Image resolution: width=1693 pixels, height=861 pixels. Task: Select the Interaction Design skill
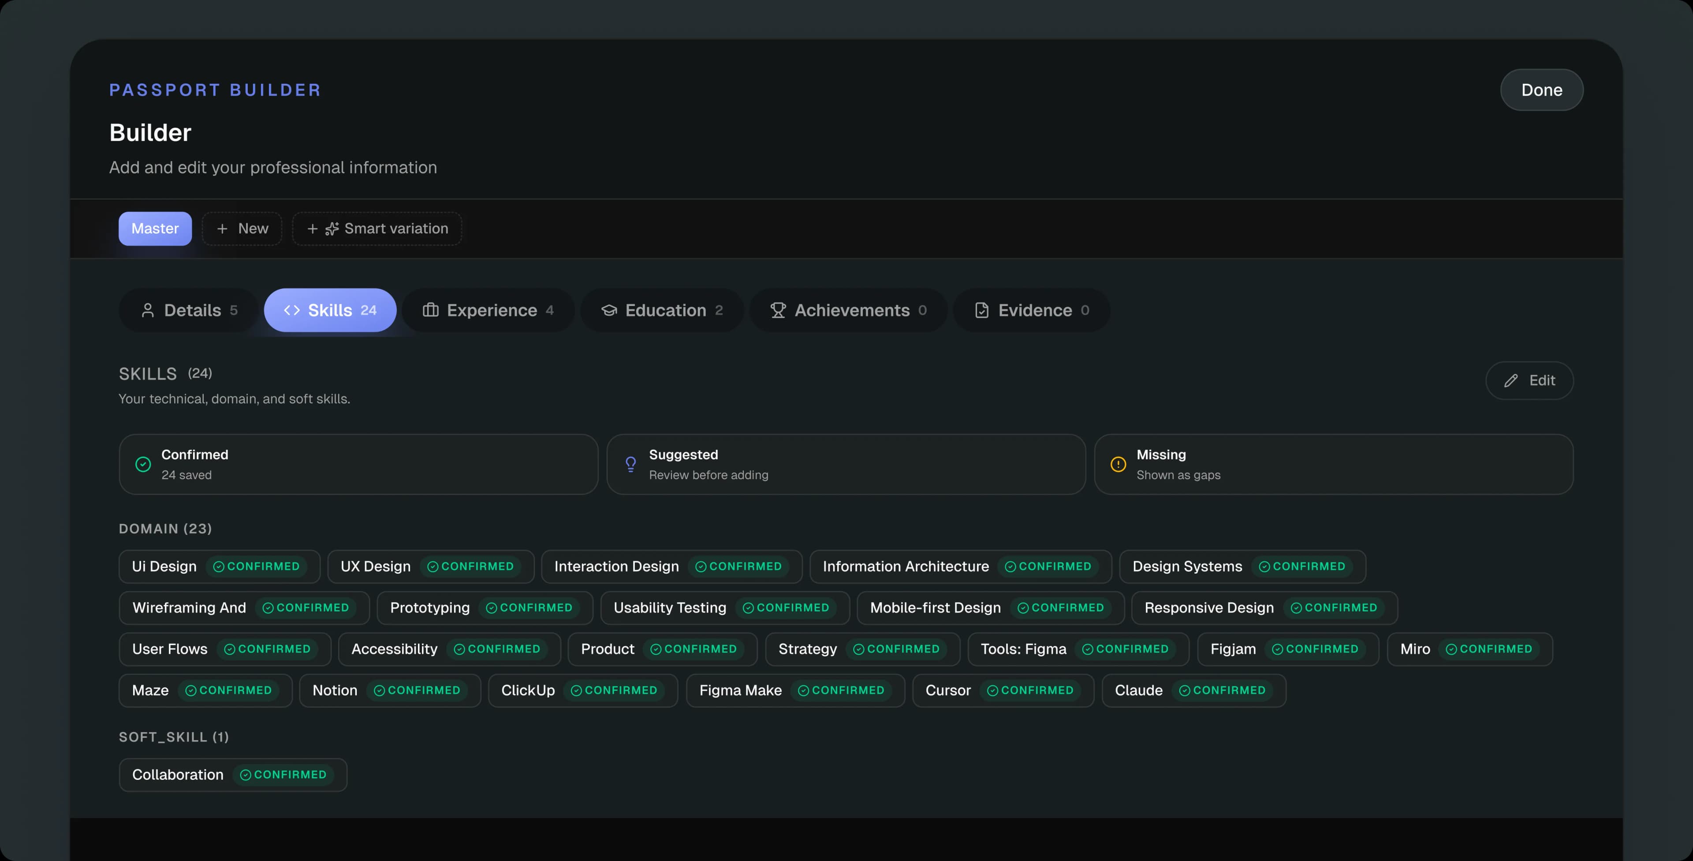(x=671, y=567)
